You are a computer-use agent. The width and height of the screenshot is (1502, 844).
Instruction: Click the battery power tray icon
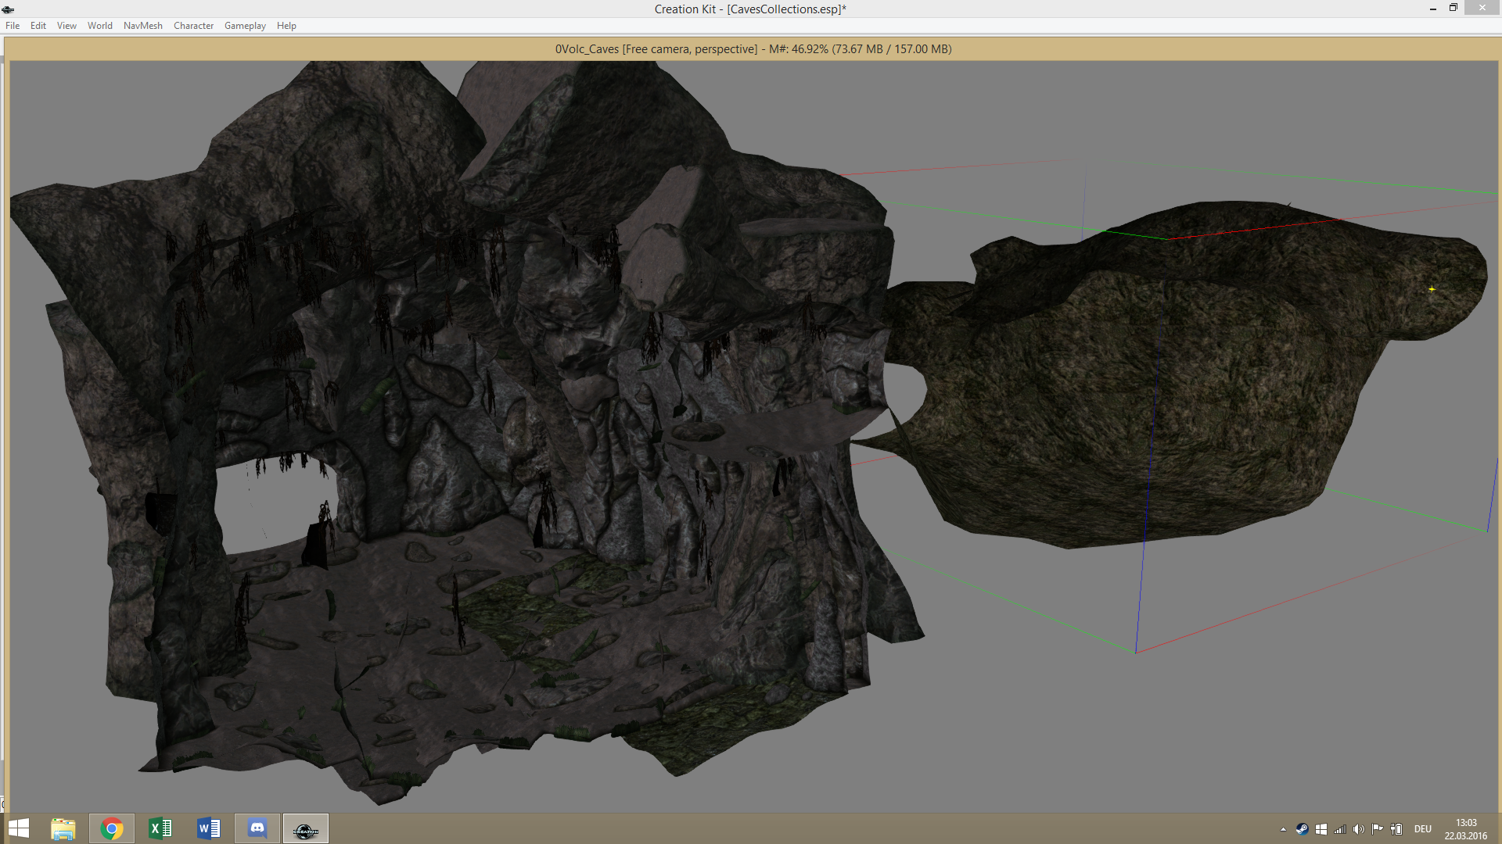[1396, 829]
